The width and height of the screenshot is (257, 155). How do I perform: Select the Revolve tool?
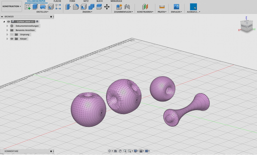point(43,7)
